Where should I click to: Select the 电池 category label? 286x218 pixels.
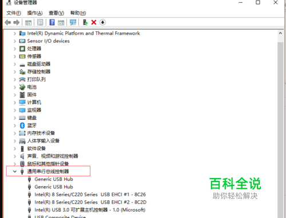click(32, 87)
